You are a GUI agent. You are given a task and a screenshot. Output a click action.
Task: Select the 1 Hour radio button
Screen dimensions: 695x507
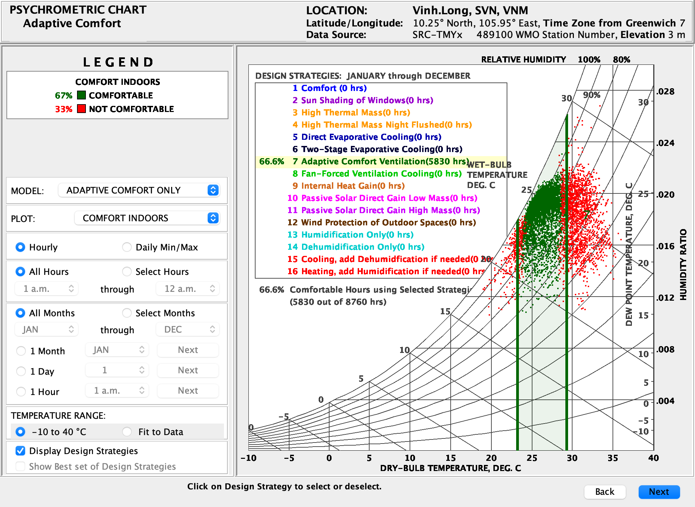pyautogui.click(x=21, y=392)
